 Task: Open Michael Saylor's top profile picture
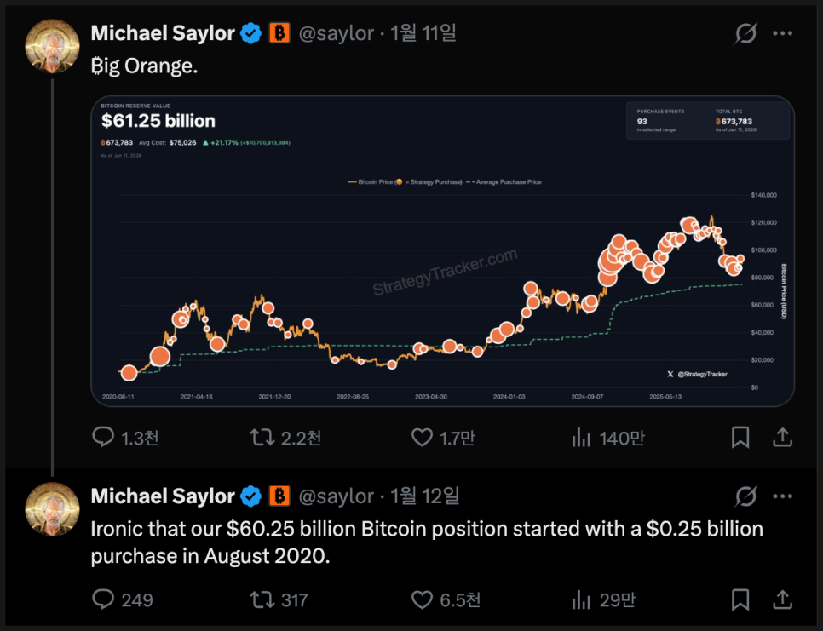53,45
